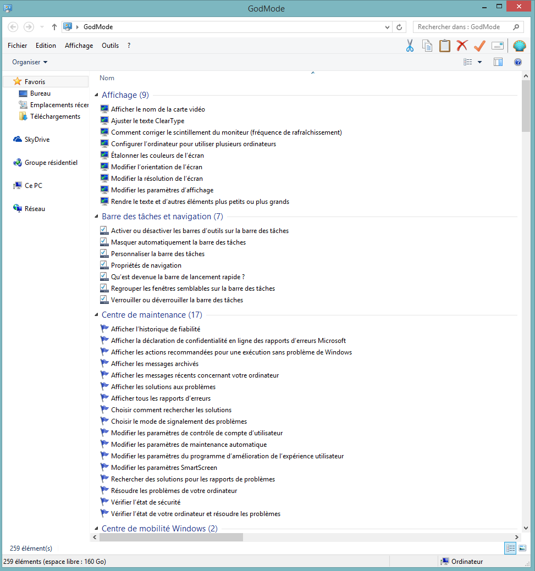Click the orange checkmark Properties icon
Viewport: 535px width, 571px height.
[479, 46]
